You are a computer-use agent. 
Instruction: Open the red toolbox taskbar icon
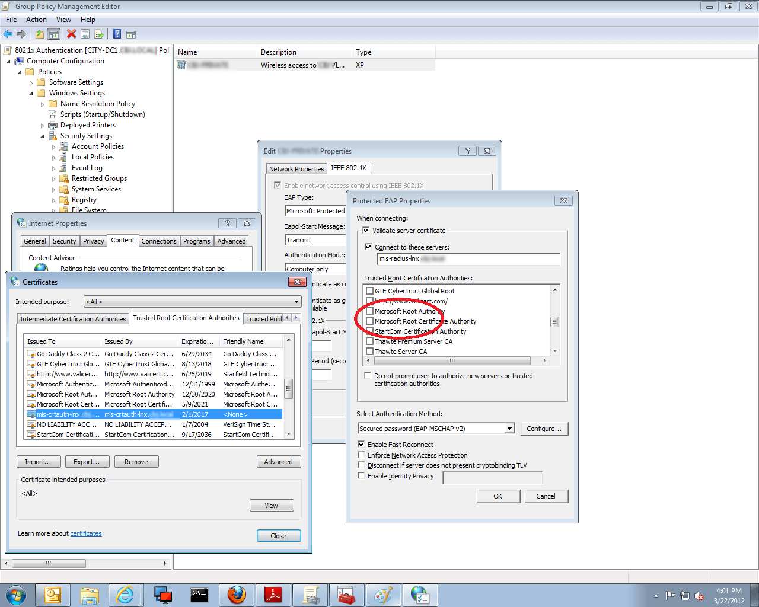346,595
